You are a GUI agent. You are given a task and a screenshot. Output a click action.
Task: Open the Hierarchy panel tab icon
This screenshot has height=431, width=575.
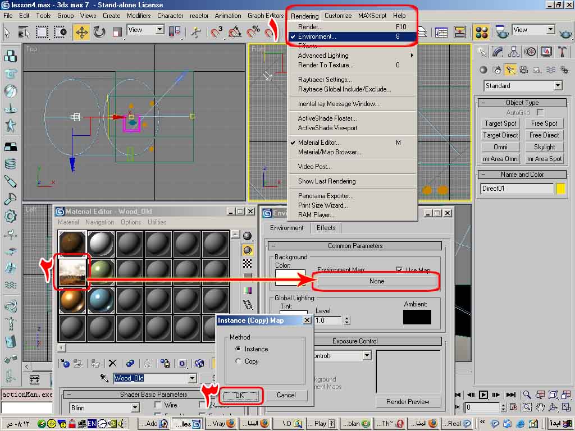pyautogui.click(x=514, y=52)
